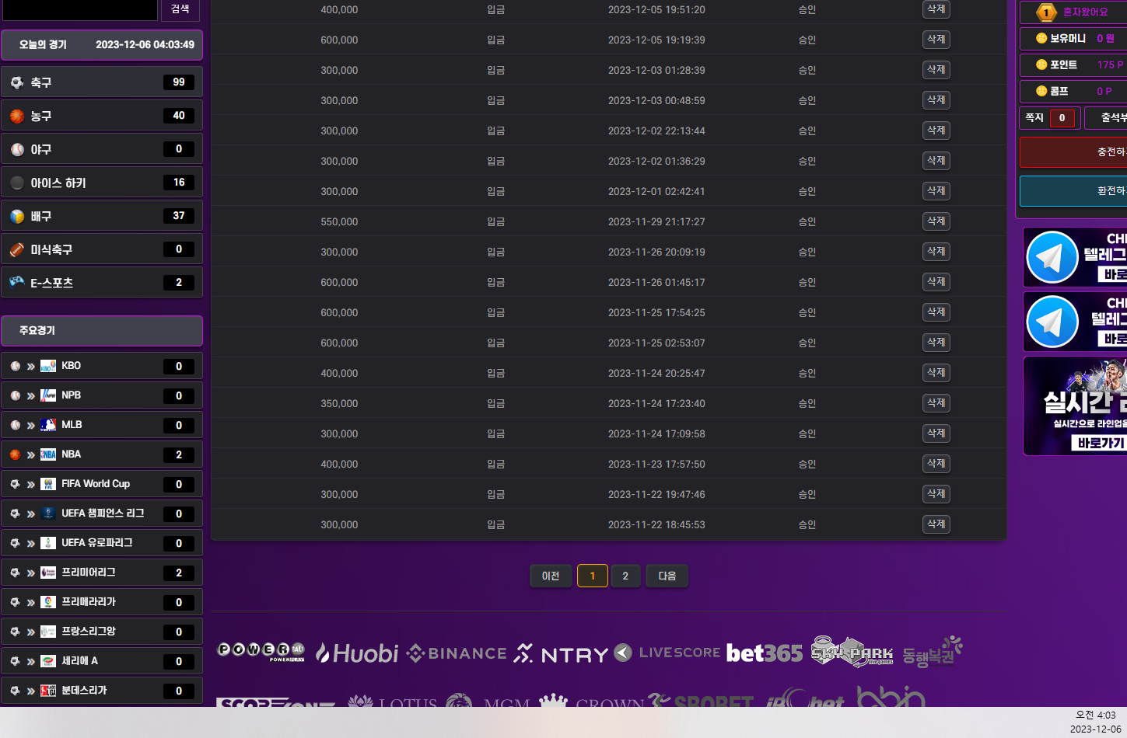1127x738 pixels.
Task: Click the American football icon
Action: click(x=17, y=249)
